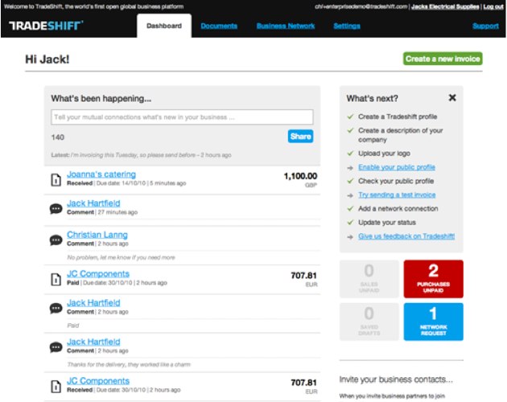Click Try sending a test invoice link
Screen dimensions: 507x402
397,195
